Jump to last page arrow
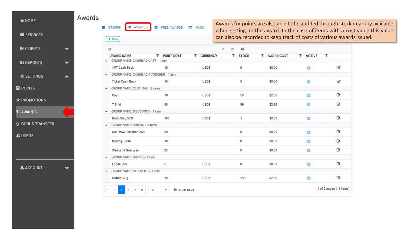 point(142,190)
